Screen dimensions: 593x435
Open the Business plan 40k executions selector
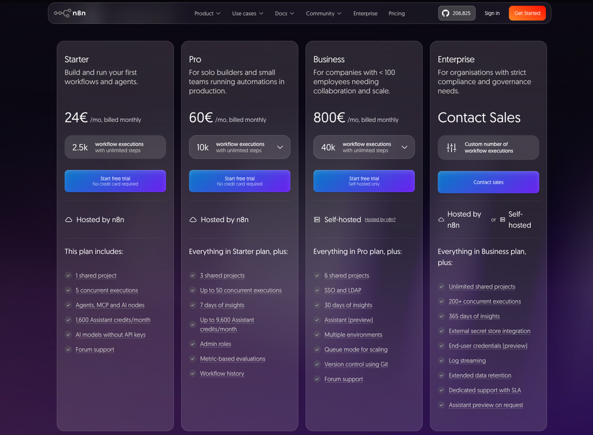[x=364, y=147]
